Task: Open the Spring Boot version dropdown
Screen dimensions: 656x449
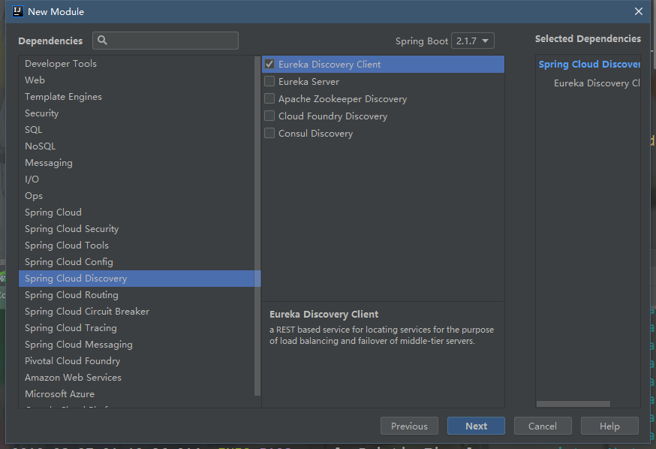Action: [x=473, y=41]
